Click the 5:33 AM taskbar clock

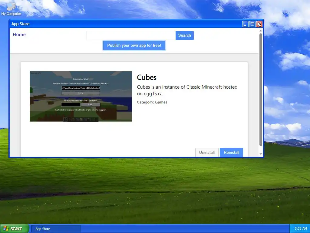tap(301, 229)
